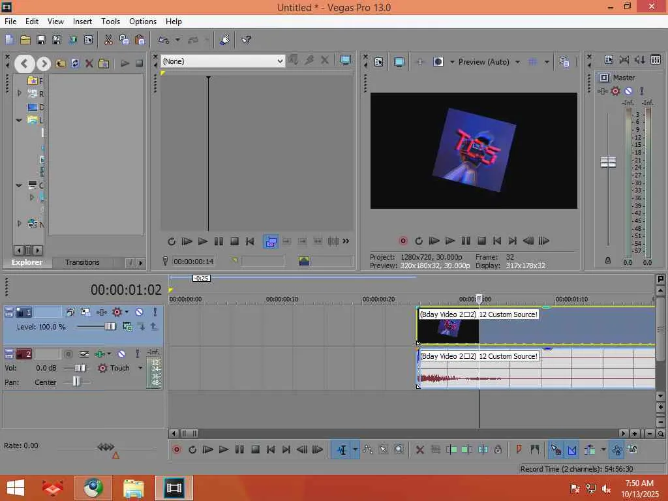The width and height of the screenshot is (668, 501).
Task: Open the Edit menu
Action: pyautogui.click(x=32, y=22)
